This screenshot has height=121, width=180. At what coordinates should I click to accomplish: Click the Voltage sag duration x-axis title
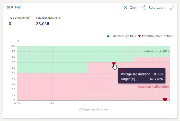coord(93,109)
